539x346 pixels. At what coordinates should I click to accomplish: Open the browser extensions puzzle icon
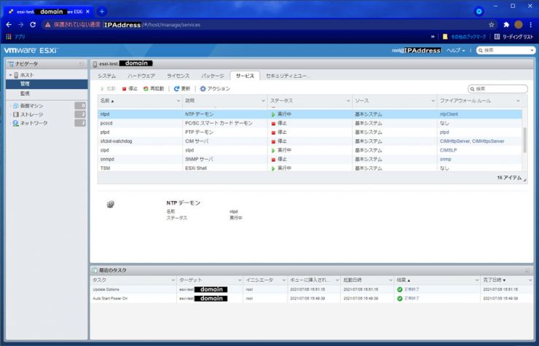pyautogui.click(x=506, y=25)
